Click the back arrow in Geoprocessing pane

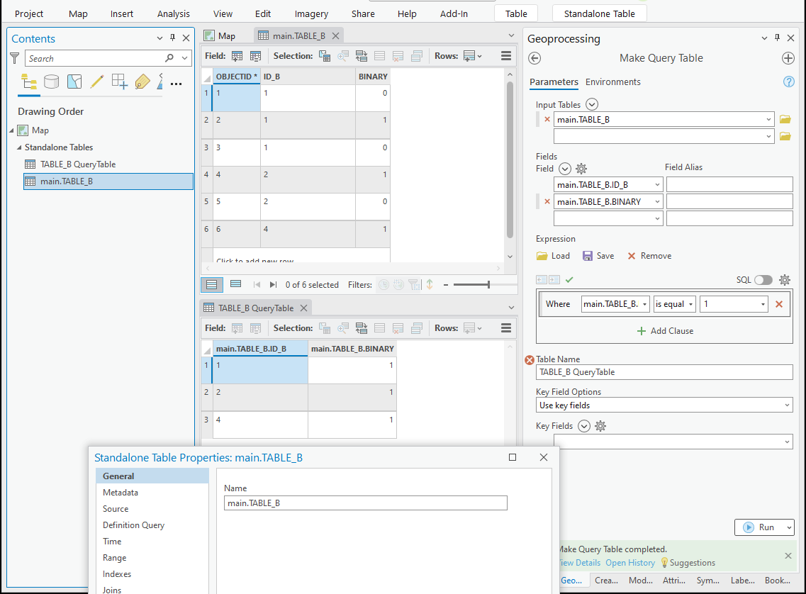tap(534, 59)
